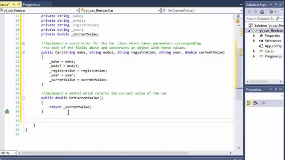Click the Search Solution Explorer field
This screenshot has width=285, height=160.
(x=260, y=19)
